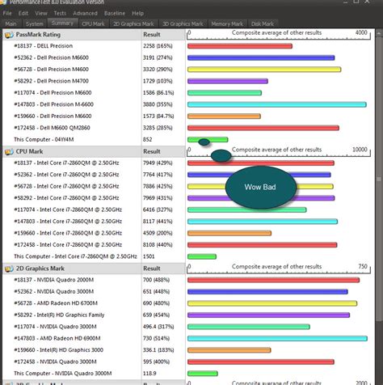
Task: Click the green 2D bar for This Computer
Action: (x=203, y=374)
